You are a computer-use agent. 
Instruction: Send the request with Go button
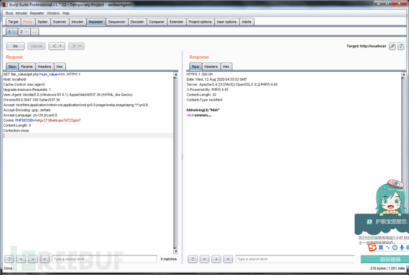(15, 46)
